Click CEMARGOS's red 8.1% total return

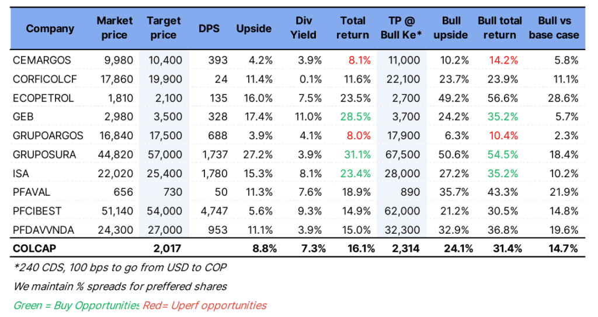tap(359, 60)
